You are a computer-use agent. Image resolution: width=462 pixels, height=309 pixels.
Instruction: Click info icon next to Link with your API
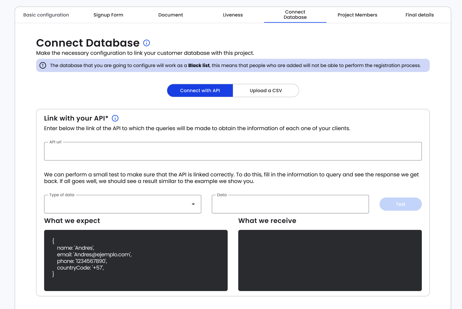[x=115, y=118]
